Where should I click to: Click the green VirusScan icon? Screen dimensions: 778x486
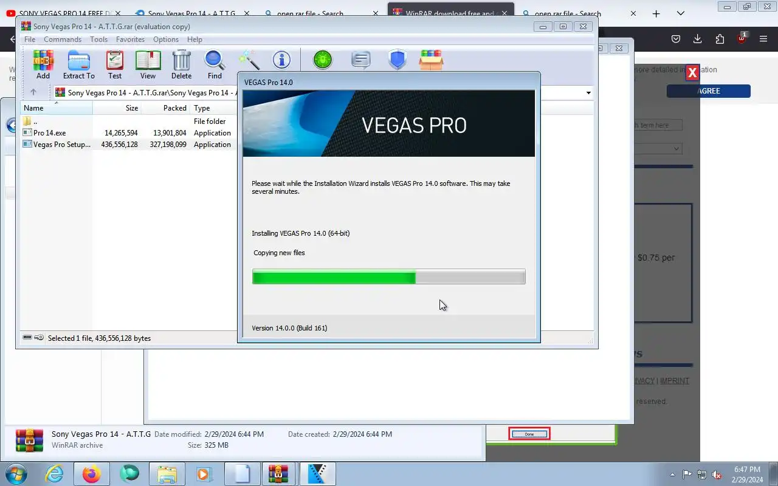tap(323, 60)
